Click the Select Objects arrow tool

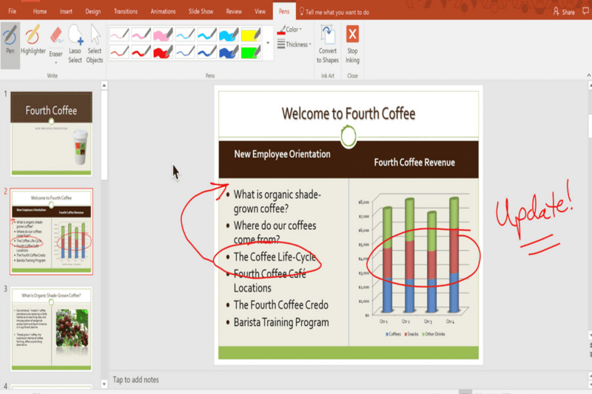pos(95,44)
